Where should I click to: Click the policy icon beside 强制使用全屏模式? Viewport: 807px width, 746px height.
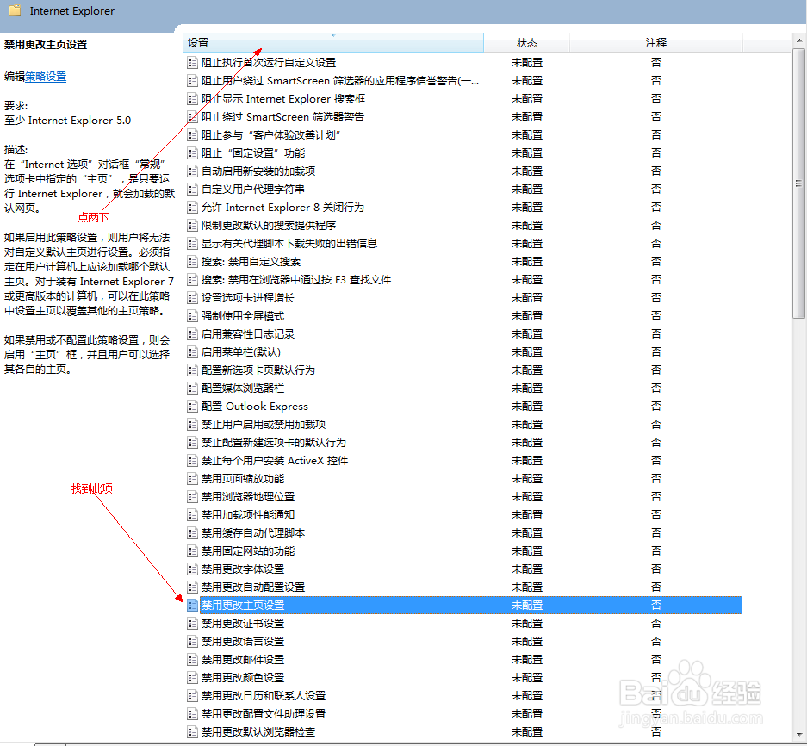click(x=192, y=316)
